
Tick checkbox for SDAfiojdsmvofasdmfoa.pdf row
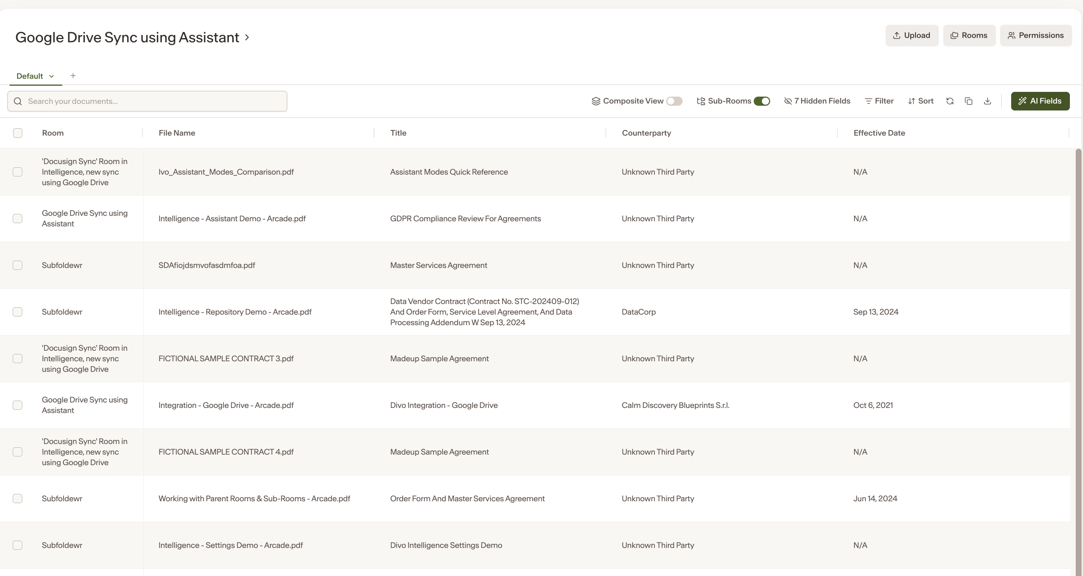coord(18,265)
